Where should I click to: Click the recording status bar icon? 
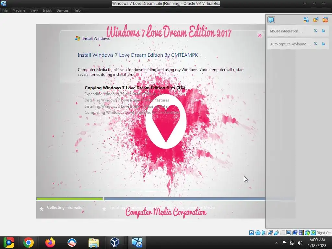[295, 233]
